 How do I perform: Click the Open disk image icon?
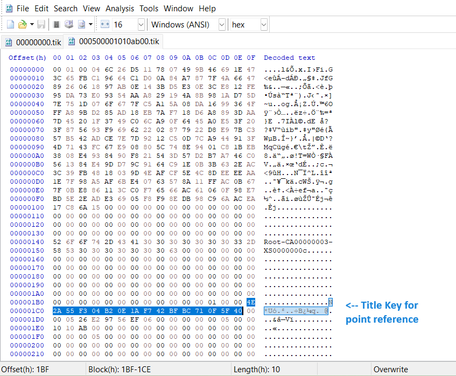point(82,24)
